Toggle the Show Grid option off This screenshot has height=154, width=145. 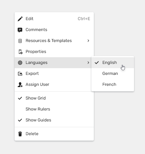pos(54,98)
